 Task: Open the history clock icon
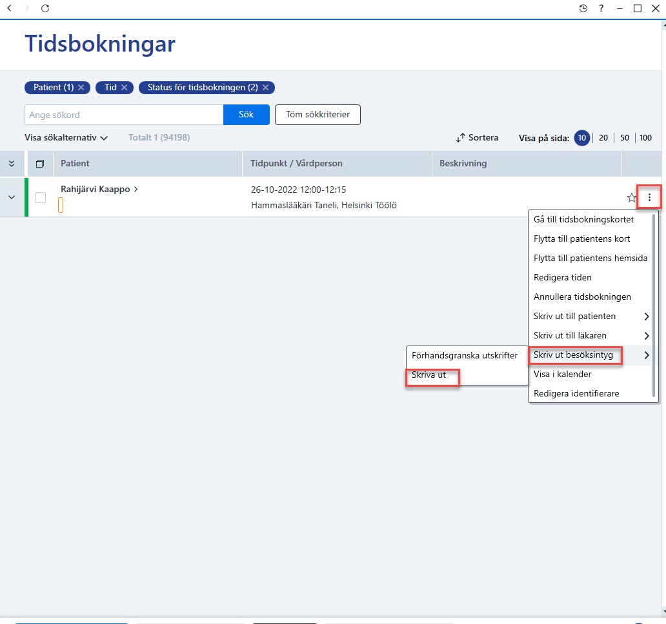click(x=583, y=8)
